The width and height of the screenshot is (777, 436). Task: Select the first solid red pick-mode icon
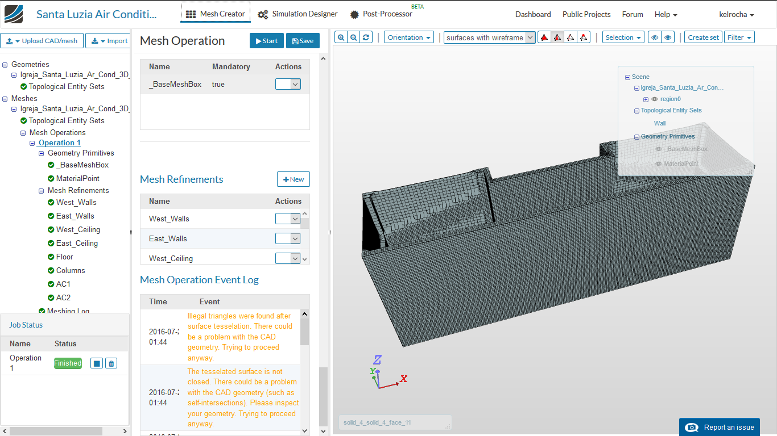[x=544, y=37]
